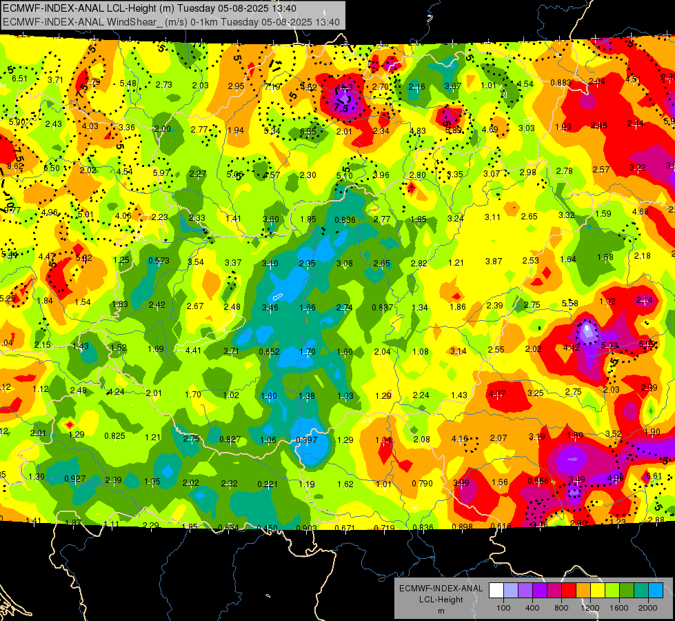Viewport: 675px width, 621px height.
Task: Click the wind shear value 0.927
Action: click(75, 479)
